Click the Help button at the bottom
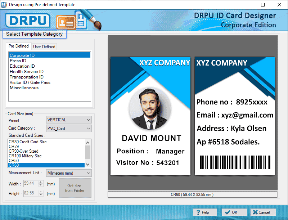This screenshot has height=220, width=288. pos(205,212)
